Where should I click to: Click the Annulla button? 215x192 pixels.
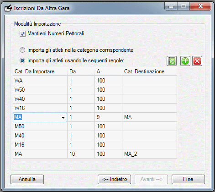(27, 179)
